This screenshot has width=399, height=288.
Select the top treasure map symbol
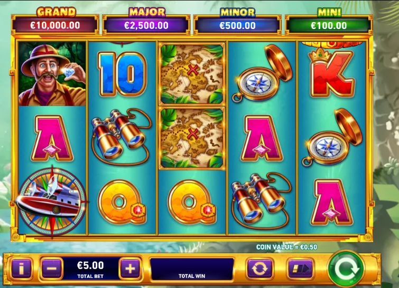(192, 74)
